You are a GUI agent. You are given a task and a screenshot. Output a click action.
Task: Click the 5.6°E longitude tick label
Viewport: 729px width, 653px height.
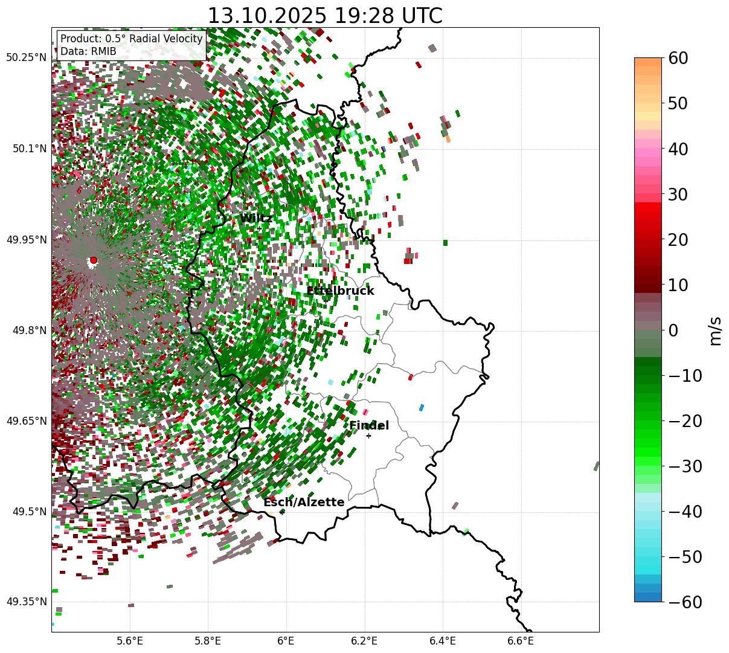[x=130, y=641]
